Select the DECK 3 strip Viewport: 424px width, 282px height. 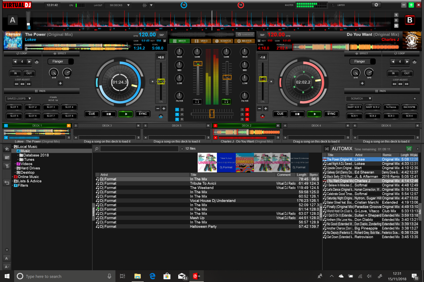(x=107, y=126)
